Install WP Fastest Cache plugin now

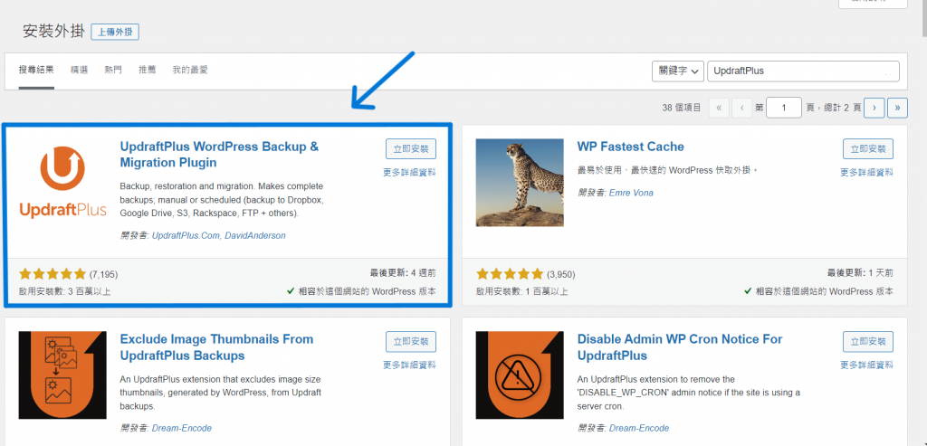pyautogui.click(x=868, y=149)
